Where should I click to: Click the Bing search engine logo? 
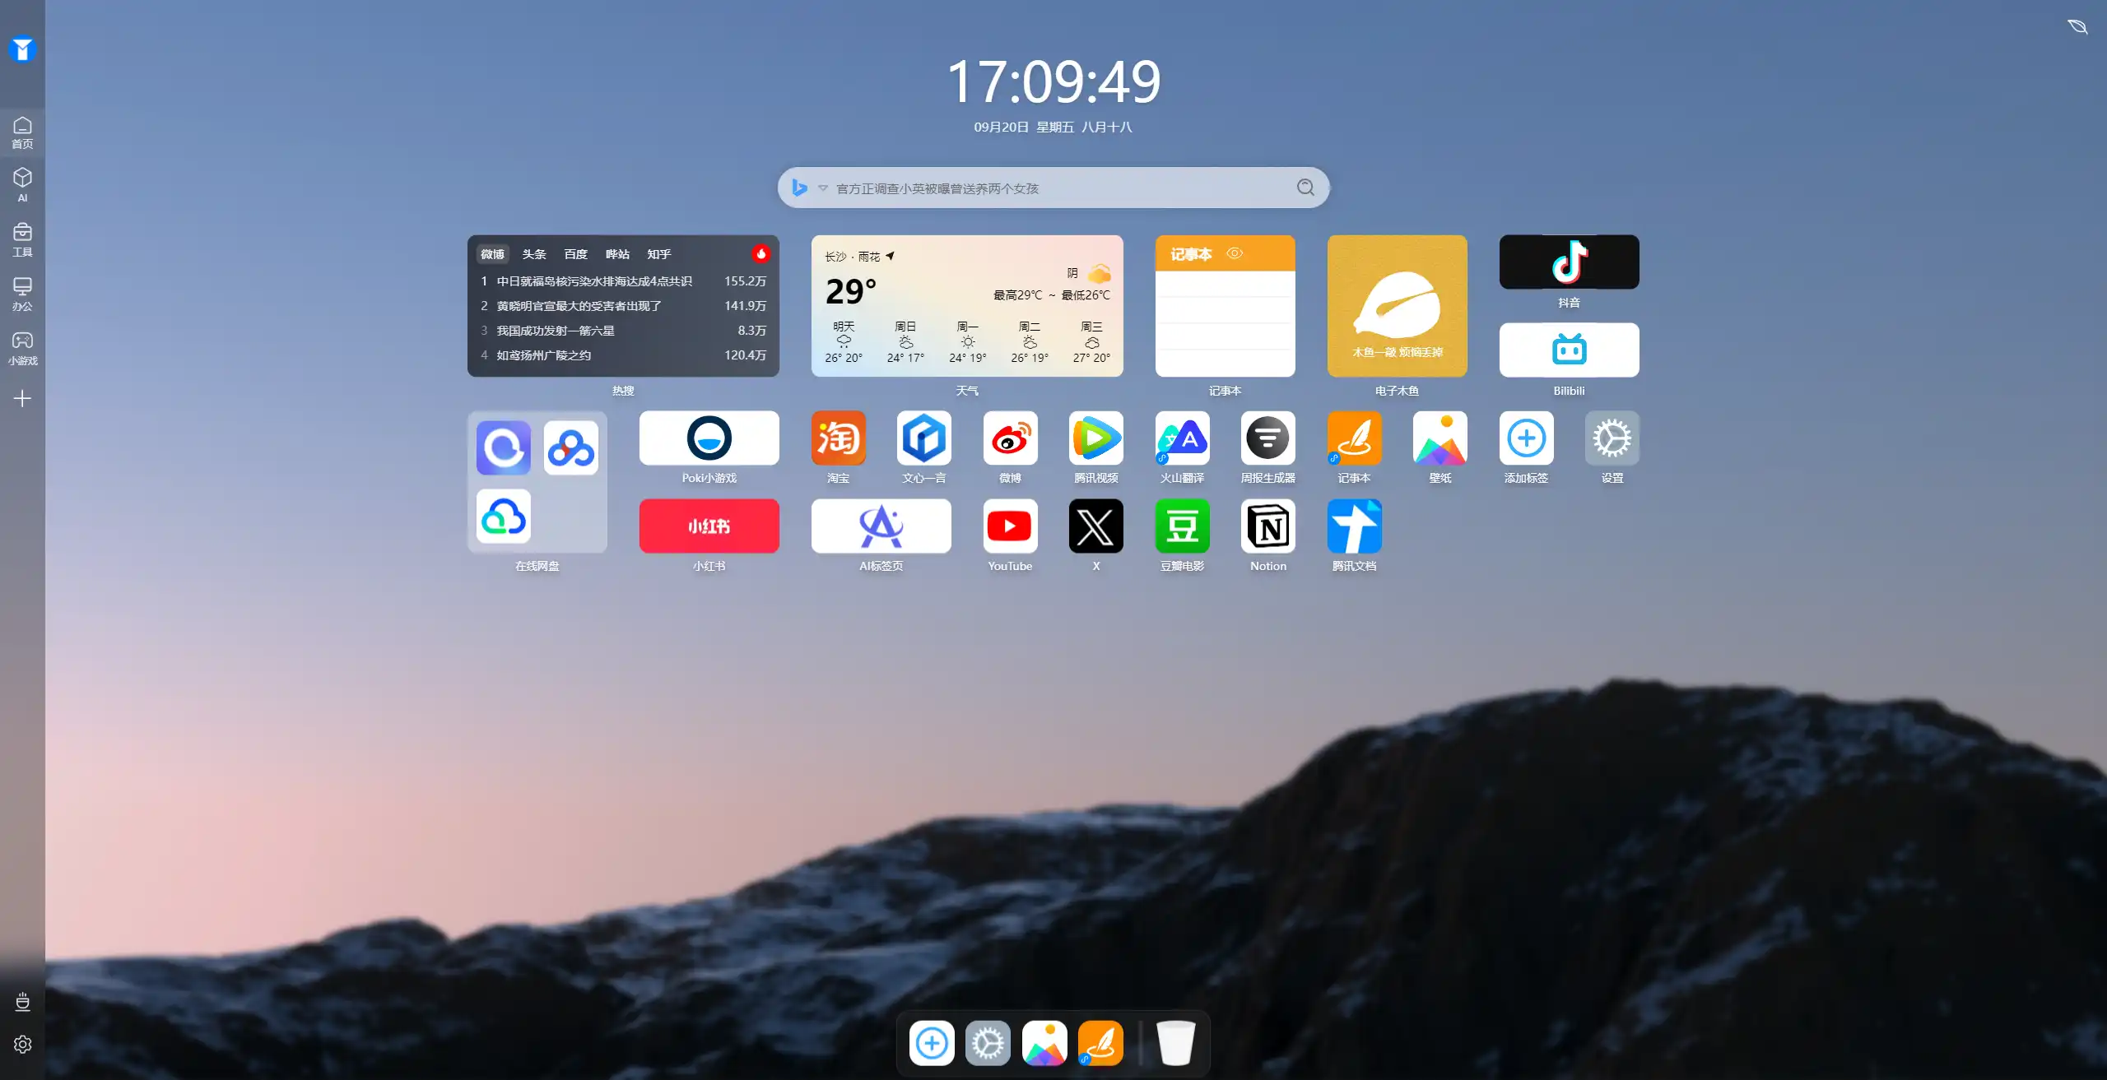pos(799,188)
